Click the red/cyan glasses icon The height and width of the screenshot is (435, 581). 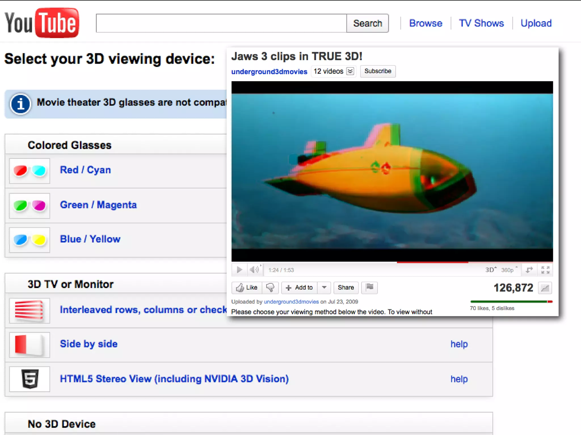tap(30, 171)
